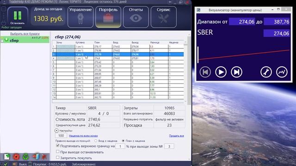Toggle Запретить покупать checkbox

click(57, 157)
